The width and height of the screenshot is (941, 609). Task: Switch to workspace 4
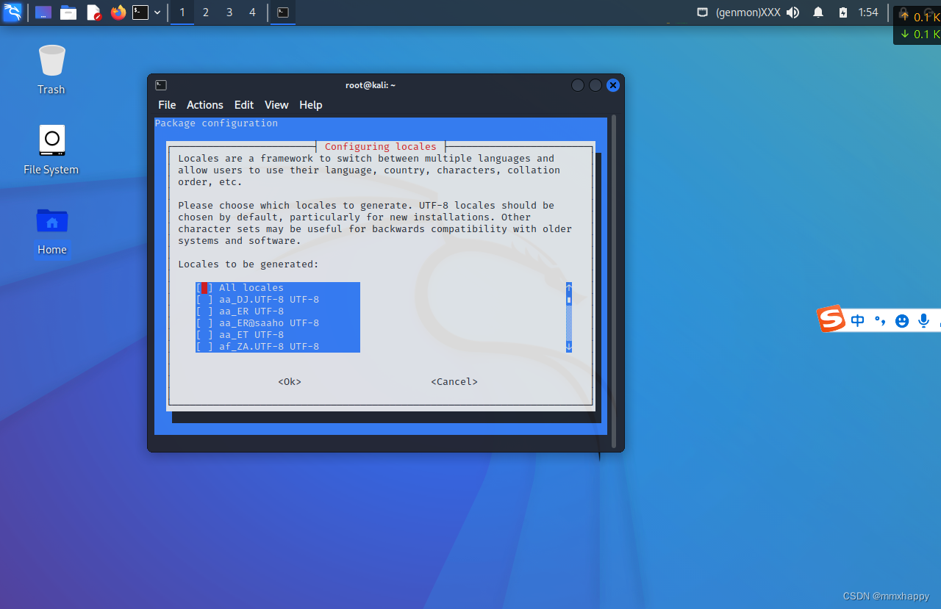tap(253, 12)
